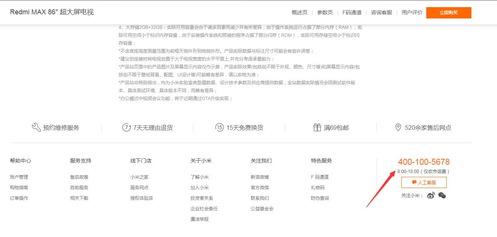Image resolution: width=497 pixels, height=237 pixels.
Task: Open 相关下载 footer link
Action: click(x=79, y=198)
